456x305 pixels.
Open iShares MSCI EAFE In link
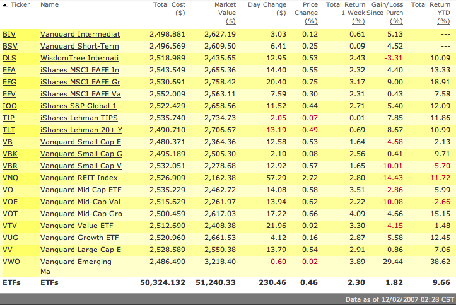[x=79, y=70]
